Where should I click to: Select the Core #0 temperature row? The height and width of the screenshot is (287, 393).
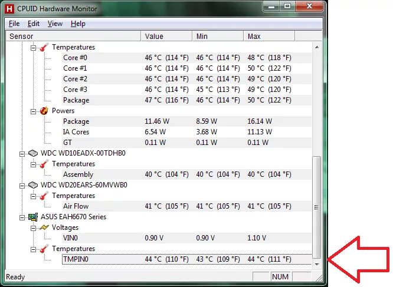click(186, 58)
